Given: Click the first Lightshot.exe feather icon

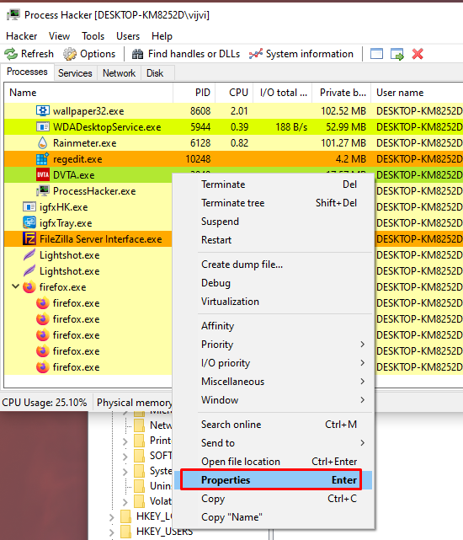Looking at the screenshot, I should (29, 254).
